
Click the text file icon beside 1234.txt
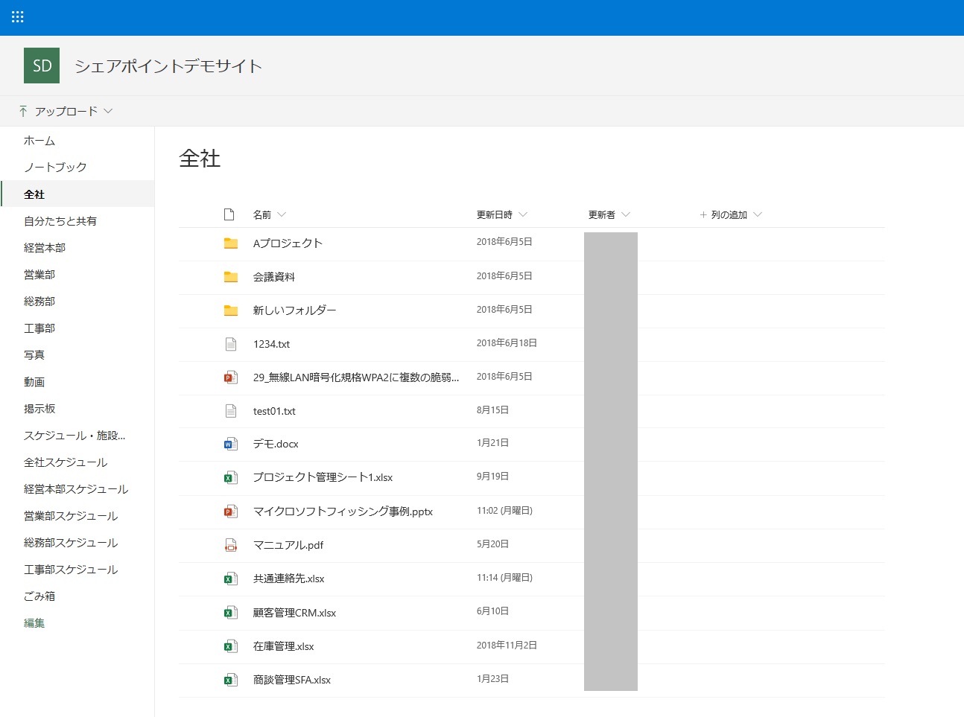231,344
